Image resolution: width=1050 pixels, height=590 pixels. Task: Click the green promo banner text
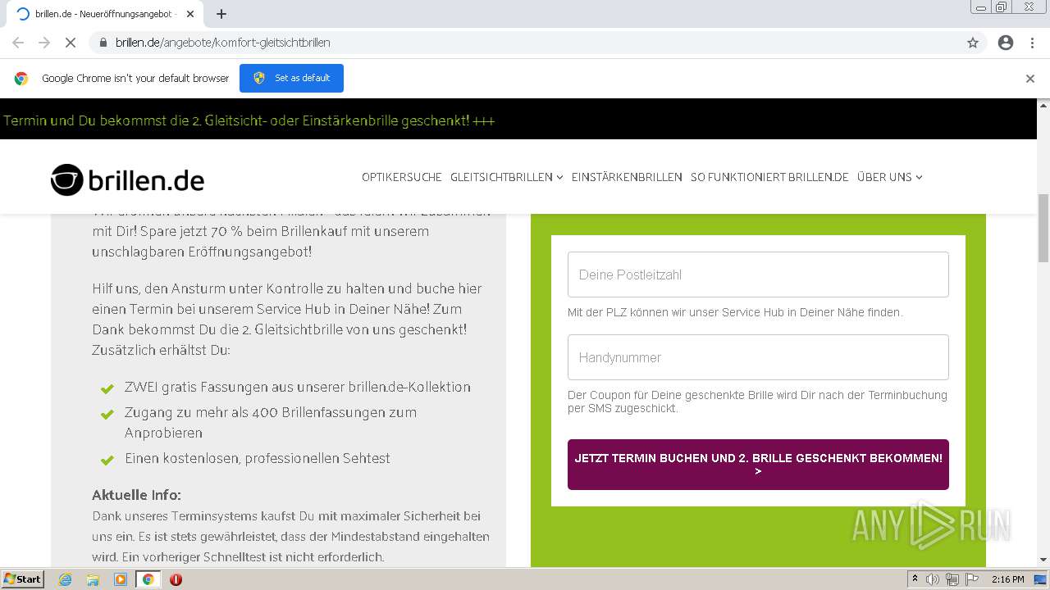point(249,120)
